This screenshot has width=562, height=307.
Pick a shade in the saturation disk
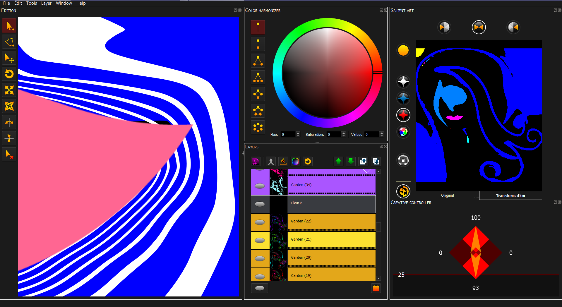[x=327, y=73]
